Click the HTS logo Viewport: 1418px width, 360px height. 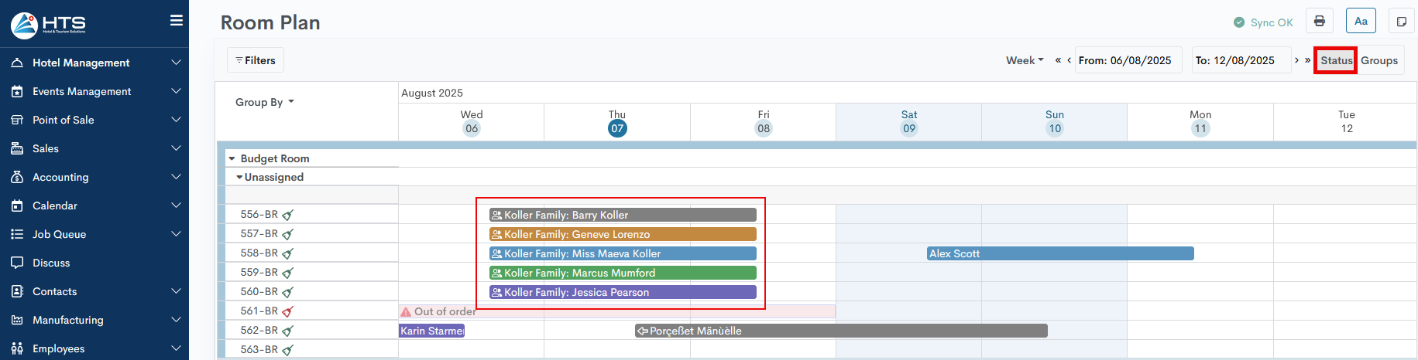48,25
